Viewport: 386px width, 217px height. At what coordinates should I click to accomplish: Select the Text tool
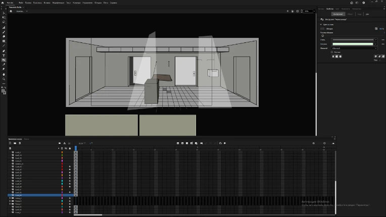point(4,56)
